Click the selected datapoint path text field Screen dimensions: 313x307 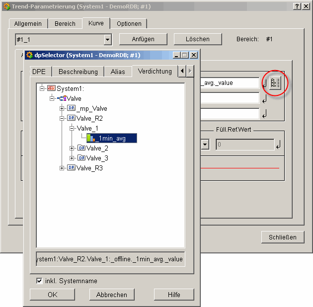(x=110, y=259)
